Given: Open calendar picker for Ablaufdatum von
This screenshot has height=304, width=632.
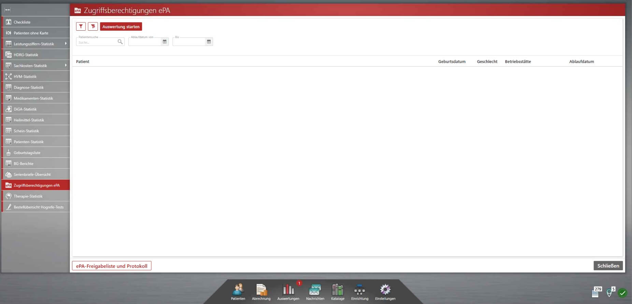Looking at the screenshot, I should click(x=164, y=42).
